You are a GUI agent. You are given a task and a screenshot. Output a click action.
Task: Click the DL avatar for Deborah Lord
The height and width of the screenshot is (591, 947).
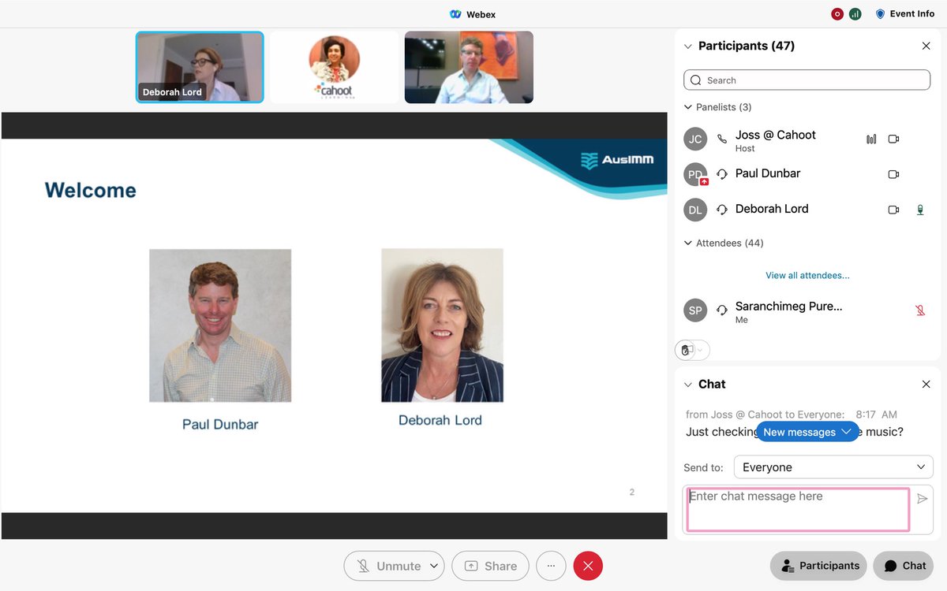(x=695, y=210)
